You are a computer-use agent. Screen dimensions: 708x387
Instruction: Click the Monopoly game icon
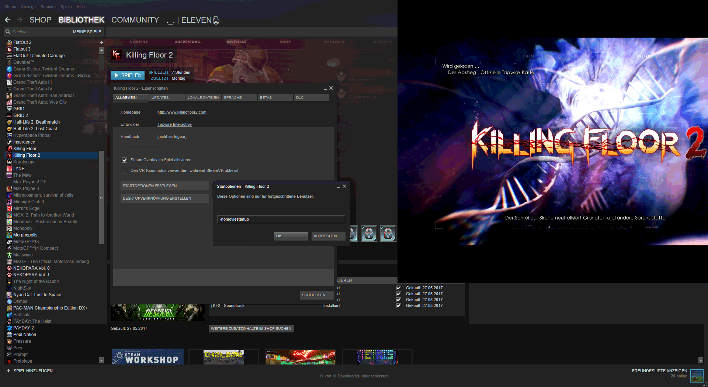pos(10,228)
